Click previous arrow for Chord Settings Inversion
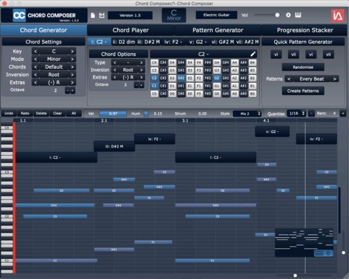The image size is (349, 279). pyautogui.click(x=35, y=75)
